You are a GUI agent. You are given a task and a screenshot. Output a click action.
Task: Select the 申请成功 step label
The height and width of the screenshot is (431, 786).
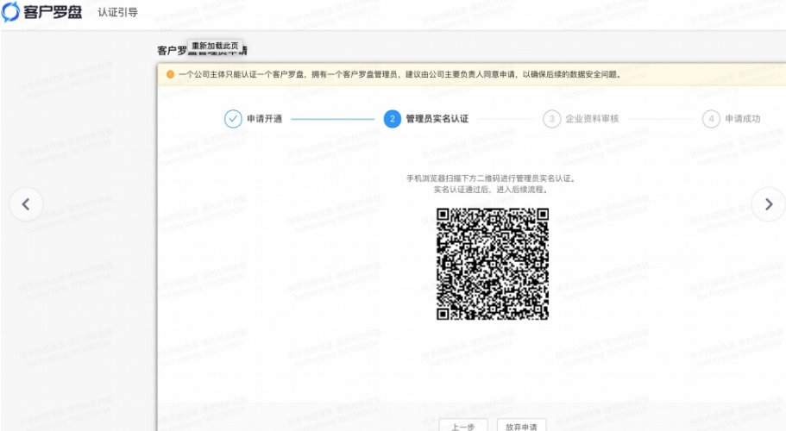coord(743,119)
